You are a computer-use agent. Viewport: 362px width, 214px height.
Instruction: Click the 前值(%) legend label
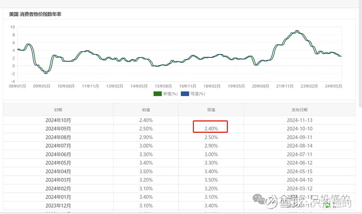tap(171, 94)
